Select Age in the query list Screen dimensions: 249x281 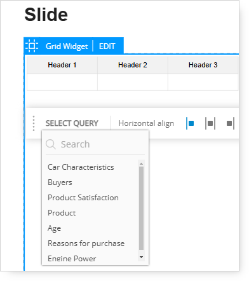[54, 228]
